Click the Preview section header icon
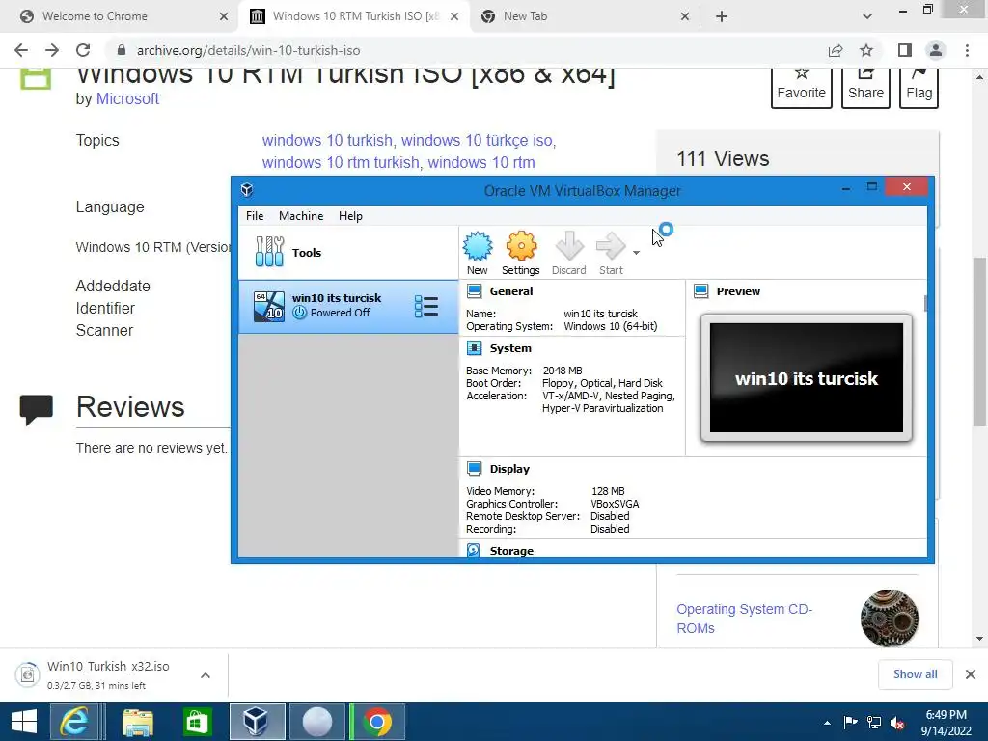 [x=700, y=291]
